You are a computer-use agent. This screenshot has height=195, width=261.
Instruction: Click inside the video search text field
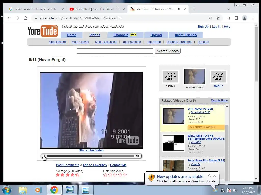pyautogui.click(x=115, y=51)
